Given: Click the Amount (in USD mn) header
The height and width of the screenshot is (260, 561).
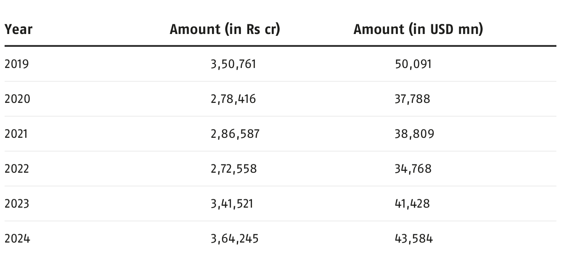Looking at the screenshot, I should (x=418, y=29).
